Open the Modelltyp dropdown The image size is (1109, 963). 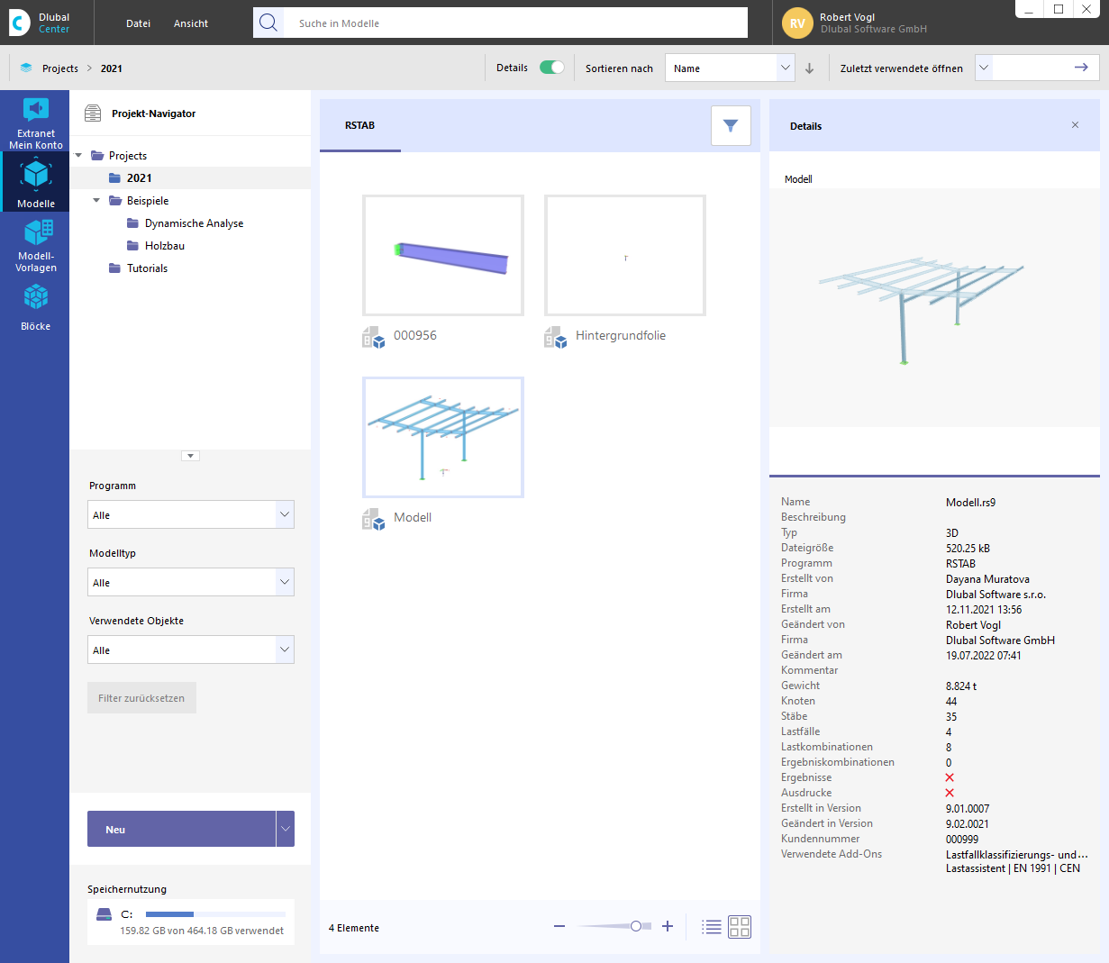pyautogui.click(x=191, y=582)
